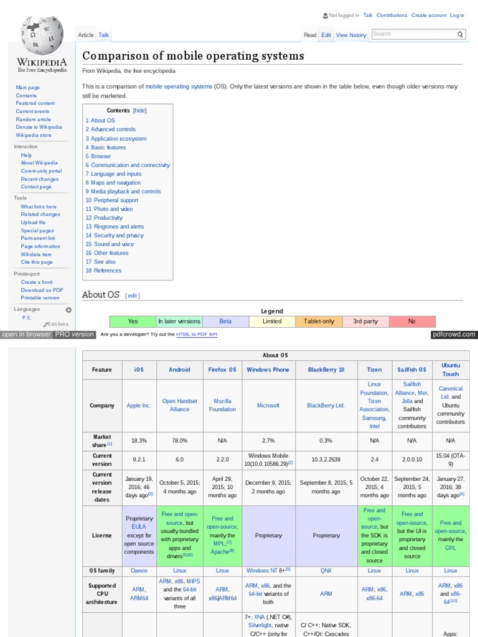Jump to contents entry 1 About OS
Viewport: 478px width, 637px height.
[100, 121]
